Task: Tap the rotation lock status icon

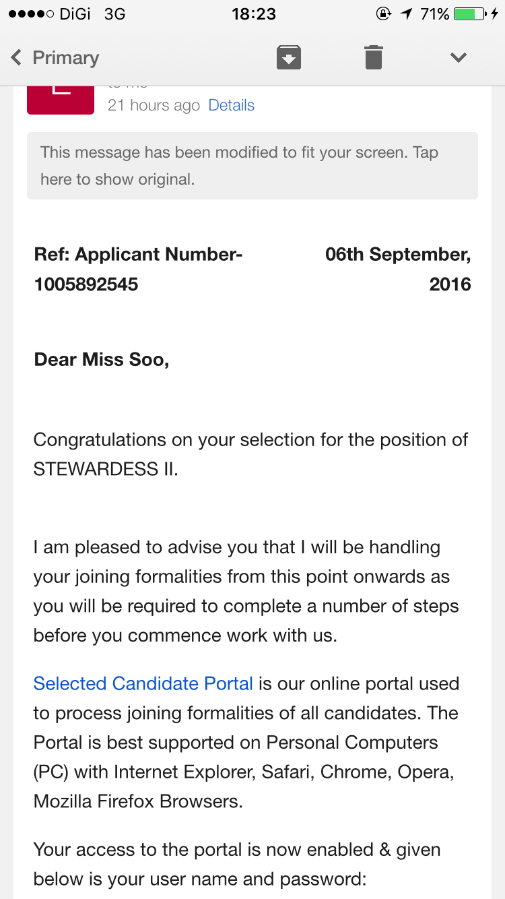Action: pos(383,14)
